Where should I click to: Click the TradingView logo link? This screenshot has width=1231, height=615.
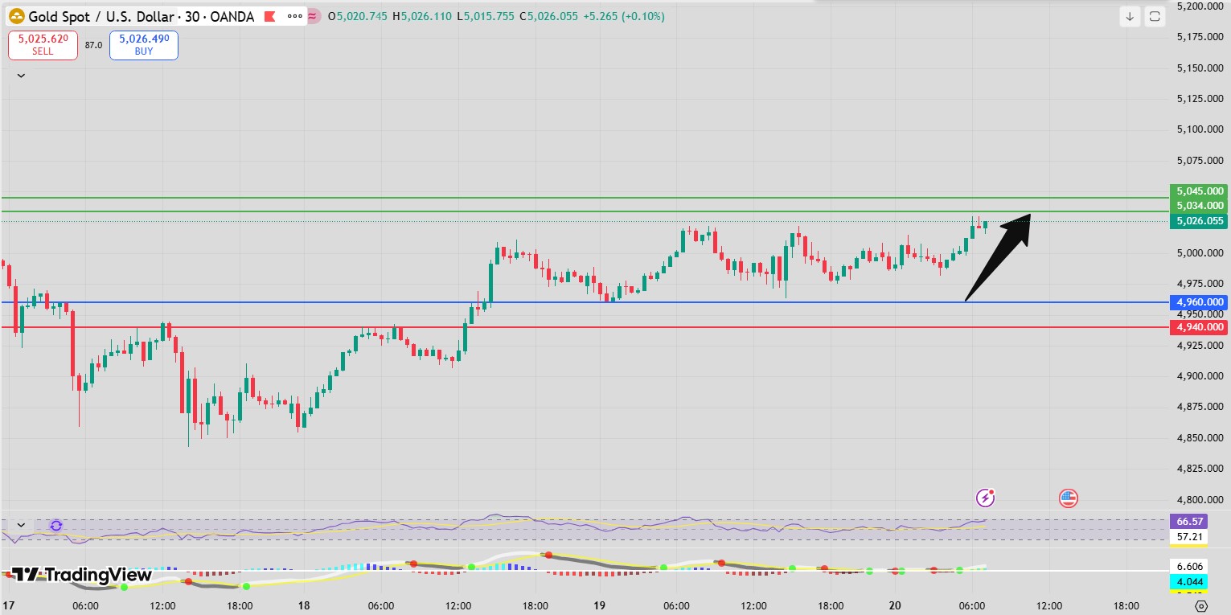tap(80, 575)
